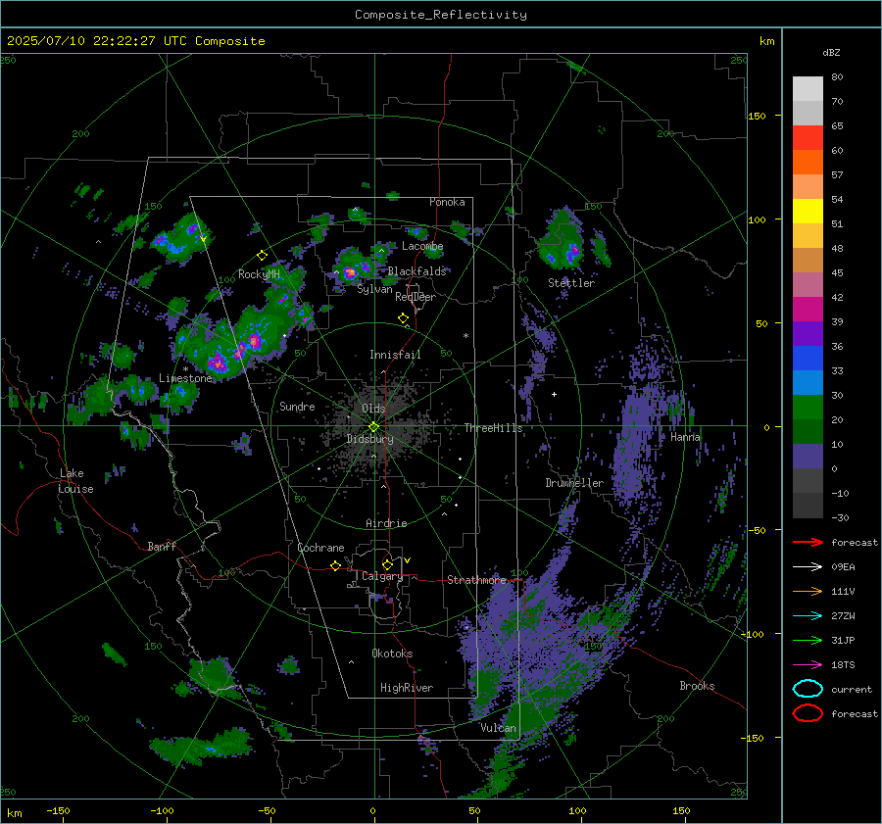Click the 09EA legend label
The image size is (882, 824).
[x=843, y=567]
